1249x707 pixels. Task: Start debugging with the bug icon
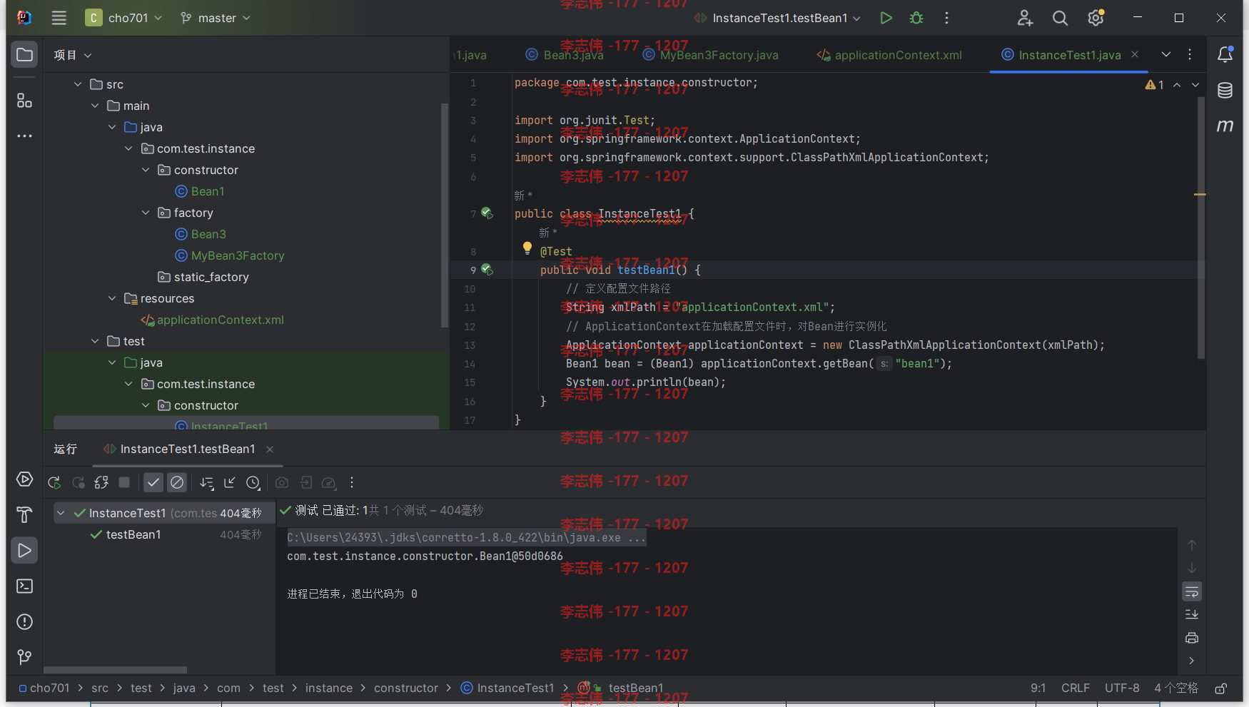916,18
